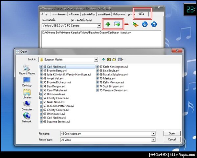The width and height of the screenshot is (197, 158).
Task: Switch to the ที่เก็บเพลง tab
Action: 119,14
